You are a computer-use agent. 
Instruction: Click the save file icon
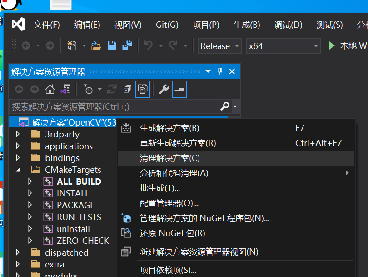[112, 45]
